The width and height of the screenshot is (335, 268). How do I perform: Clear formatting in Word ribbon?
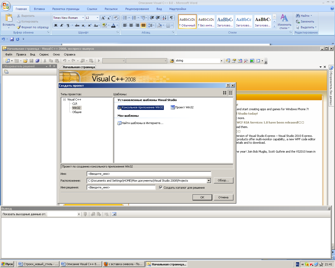click(x=116, y=18)
